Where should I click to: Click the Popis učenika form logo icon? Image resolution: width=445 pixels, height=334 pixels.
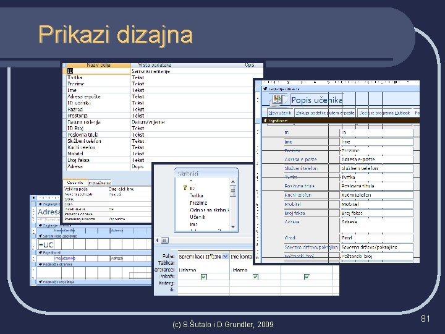coord(278,100)
